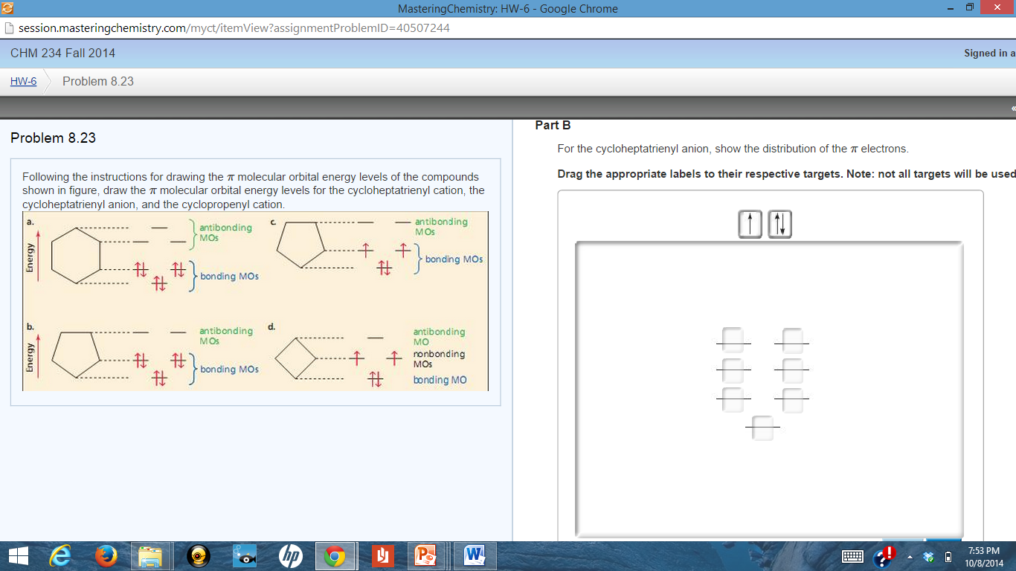Select the single up-arrow electron label
This screenshot has width=1016, height=571.
point(750,223)
